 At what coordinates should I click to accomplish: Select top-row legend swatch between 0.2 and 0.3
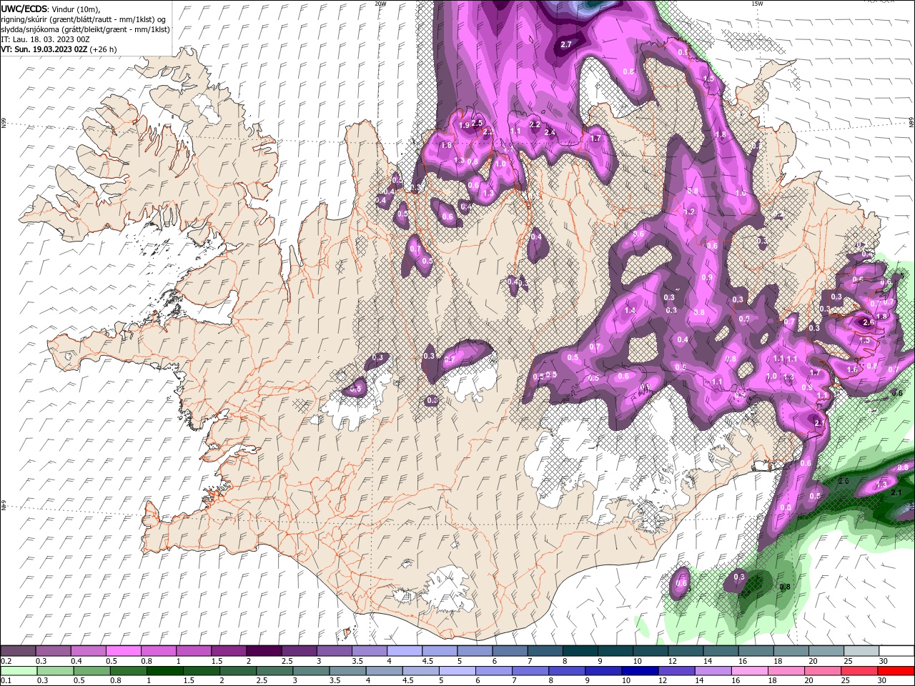pos(18,651)
